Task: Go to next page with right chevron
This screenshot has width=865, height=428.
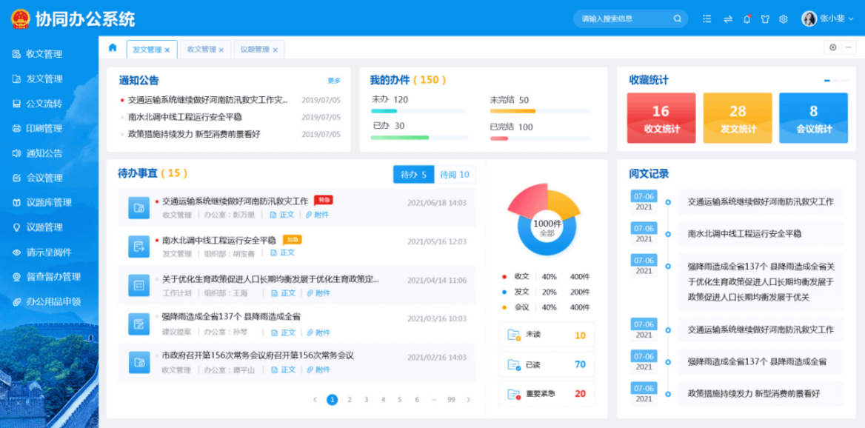Action: [468, 400]
